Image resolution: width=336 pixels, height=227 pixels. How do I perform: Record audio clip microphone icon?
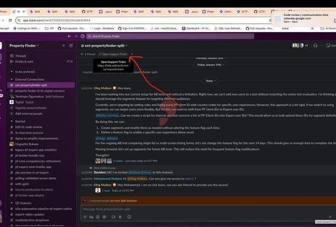click(x=120, y=217)
